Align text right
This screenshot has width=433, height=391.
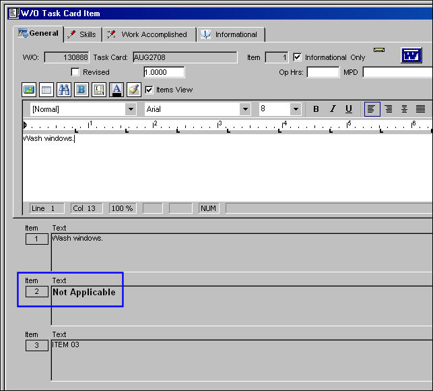(389, 109)
